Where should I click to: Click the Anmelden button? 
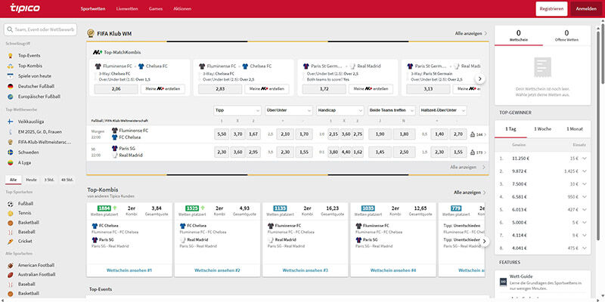pyautogui.click(x=586, y=9)
